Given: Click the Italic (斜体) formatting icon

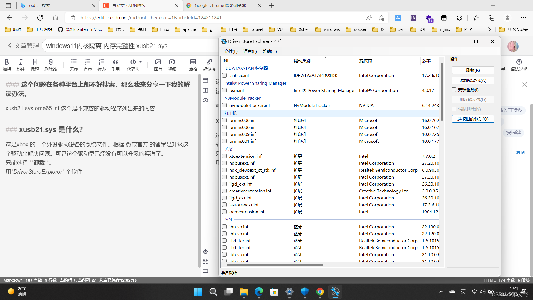Looking at the screenshot, I should click(21, 62).
